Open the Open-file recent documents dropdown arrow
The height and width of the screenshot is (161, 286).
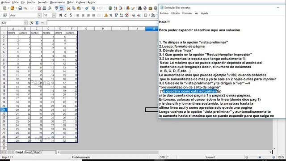tap(16, 8)
